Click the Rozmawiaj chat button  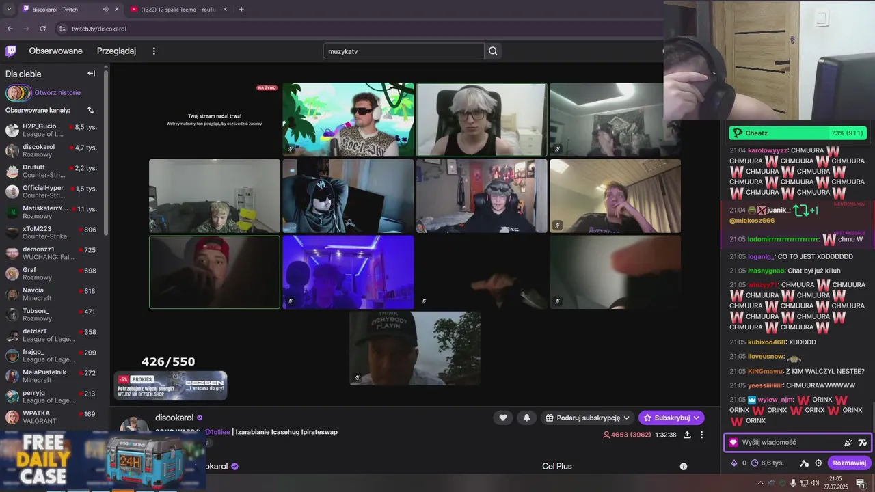tap(849, 463)
